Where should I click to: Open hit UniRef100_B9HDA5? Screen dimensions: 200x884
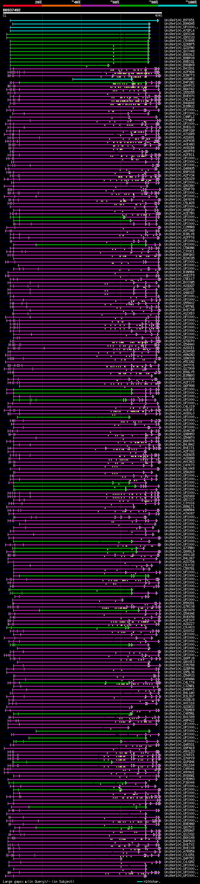tap(179, 24)
